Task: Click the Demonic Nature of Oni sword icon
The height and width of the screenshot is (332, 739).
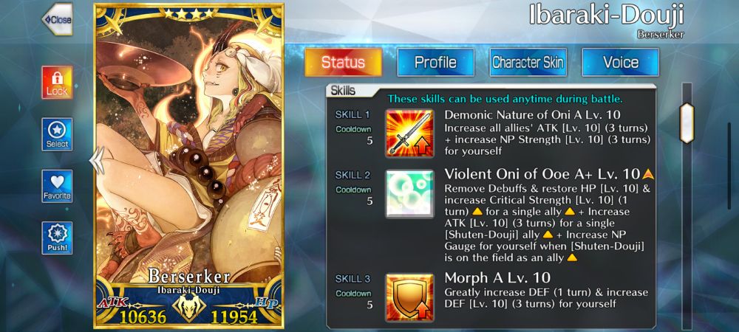Action: [409, 133]
